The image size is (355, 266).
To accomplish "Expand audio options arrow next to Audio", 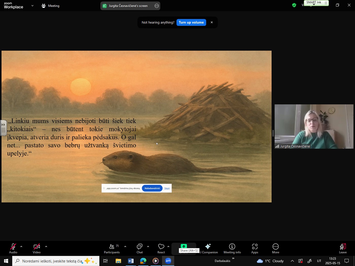I will (21, 246).
